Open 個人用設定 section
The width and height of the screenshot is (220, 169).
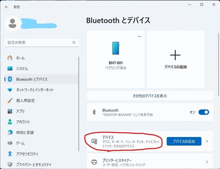click(x=42, y=101)
